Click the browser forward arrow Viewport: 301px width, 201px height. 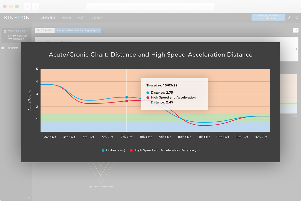(x=35, y=7)
